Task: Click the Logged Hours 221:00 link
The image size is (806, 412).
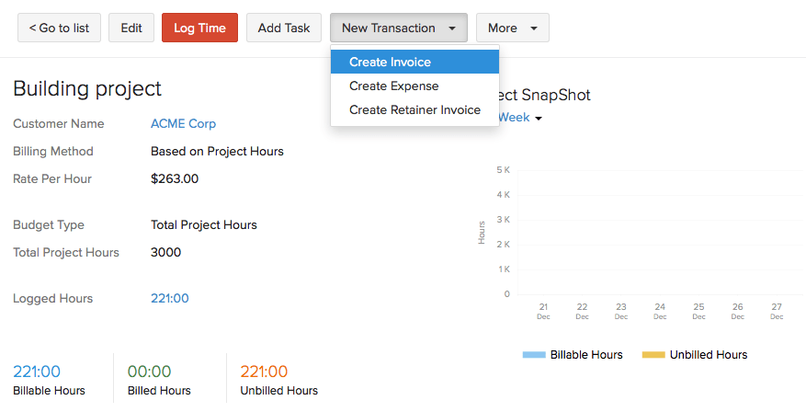Action: [x=169, y=298]
